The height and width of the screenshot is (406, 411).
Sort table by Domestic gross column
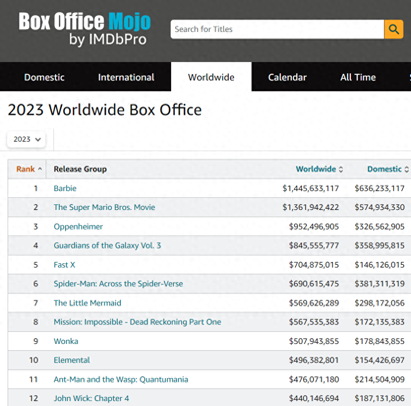pyautogui.click(x=384, y=169)
